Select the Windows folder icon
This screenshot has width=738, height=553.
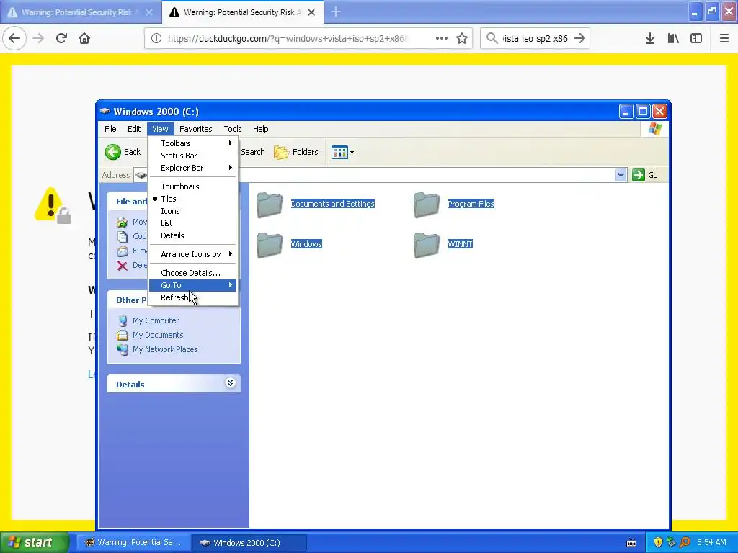270,245
